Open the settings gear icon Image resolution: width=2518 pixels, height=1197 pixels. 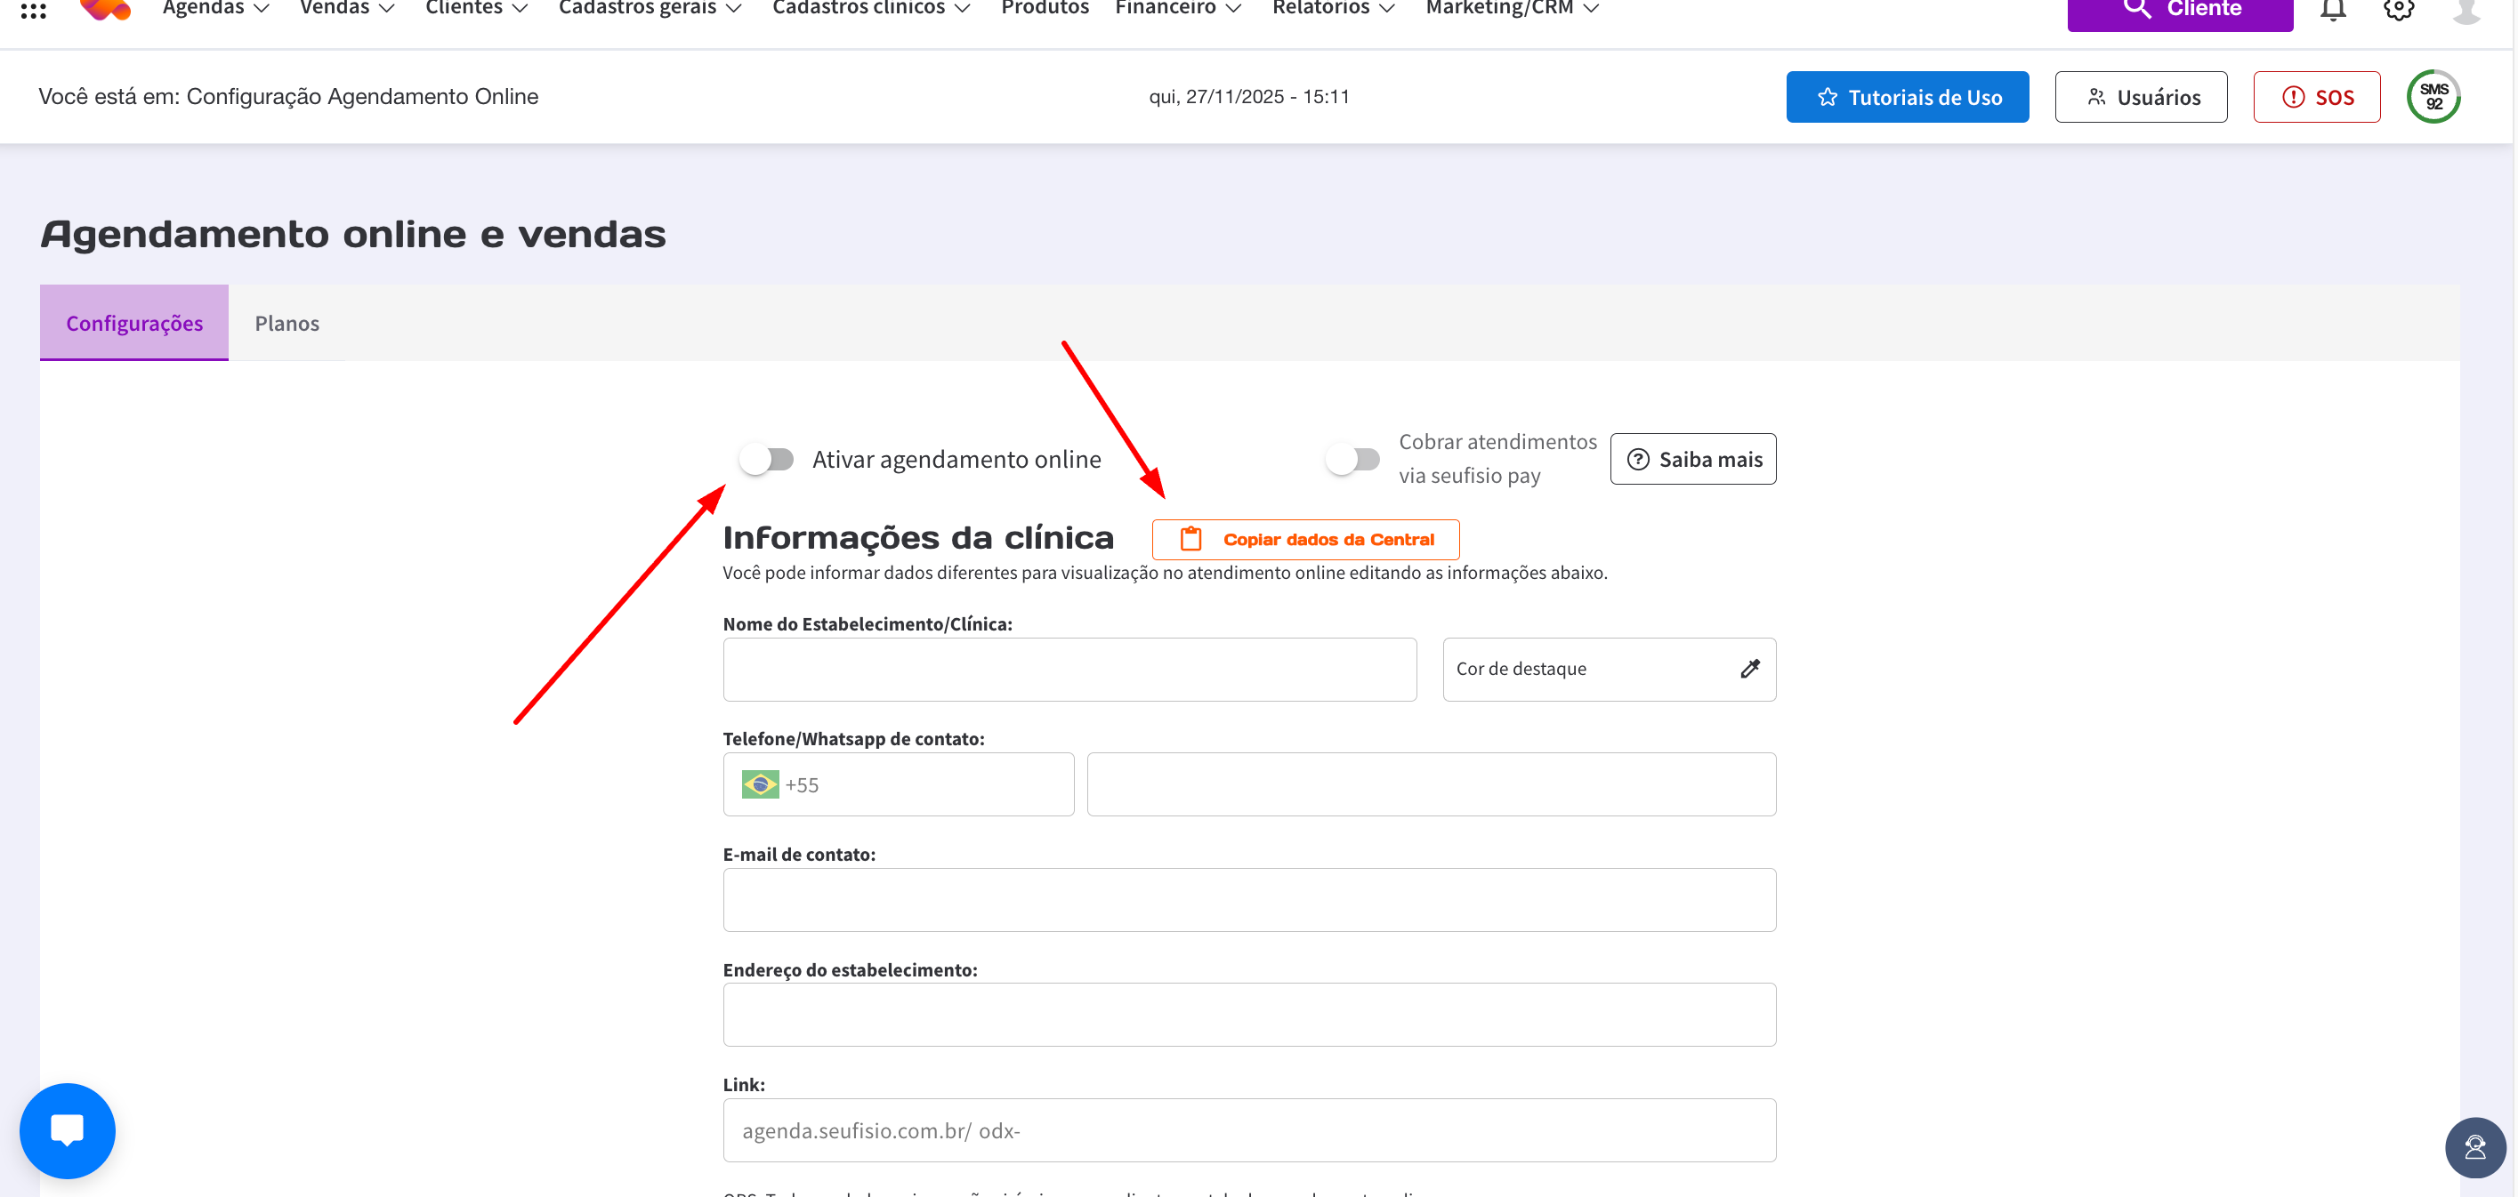coord(2398,10)
